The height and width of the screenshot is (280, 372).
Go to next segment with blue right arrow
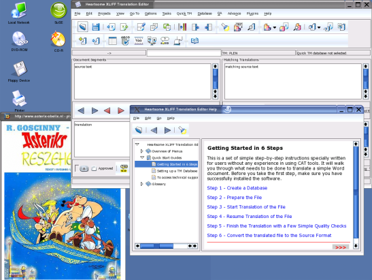pyautogui.click(x=95, y=110)
